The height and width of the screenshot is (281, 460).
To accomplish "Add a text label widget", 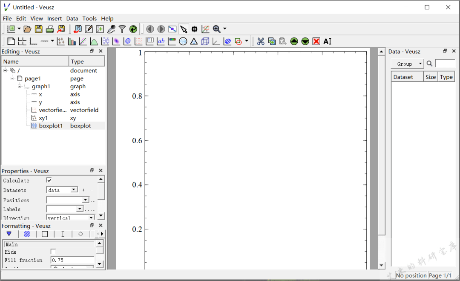I will coord(161,41).
